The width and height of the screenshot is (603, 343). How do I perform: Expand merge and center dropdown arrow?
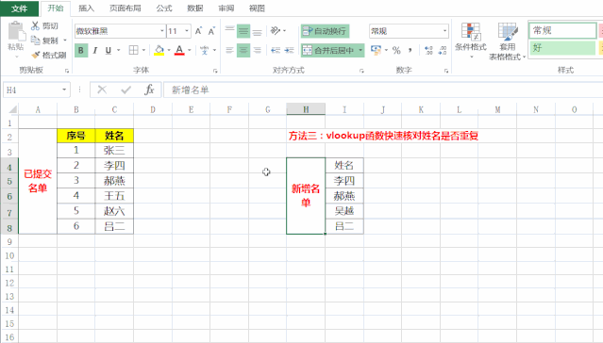pyautogui.click(x=360, y=50)
